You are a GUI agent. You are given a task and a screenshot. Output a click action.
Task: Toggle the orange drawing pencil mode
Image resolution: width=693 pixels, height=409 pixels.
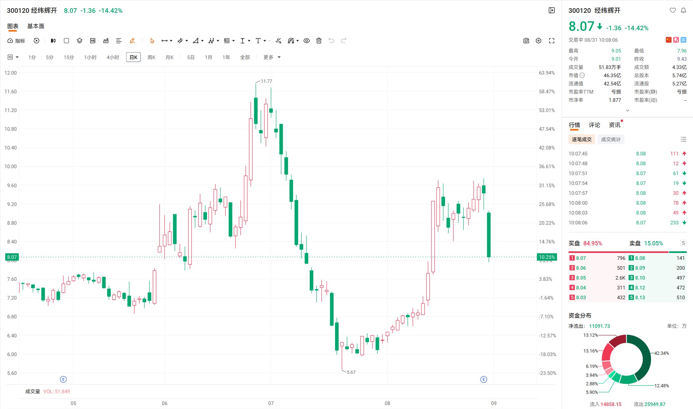point(132,41)
